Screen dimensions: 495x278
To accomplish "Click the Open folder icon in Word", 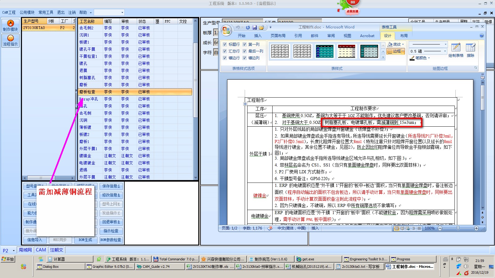I will point(261,27).
